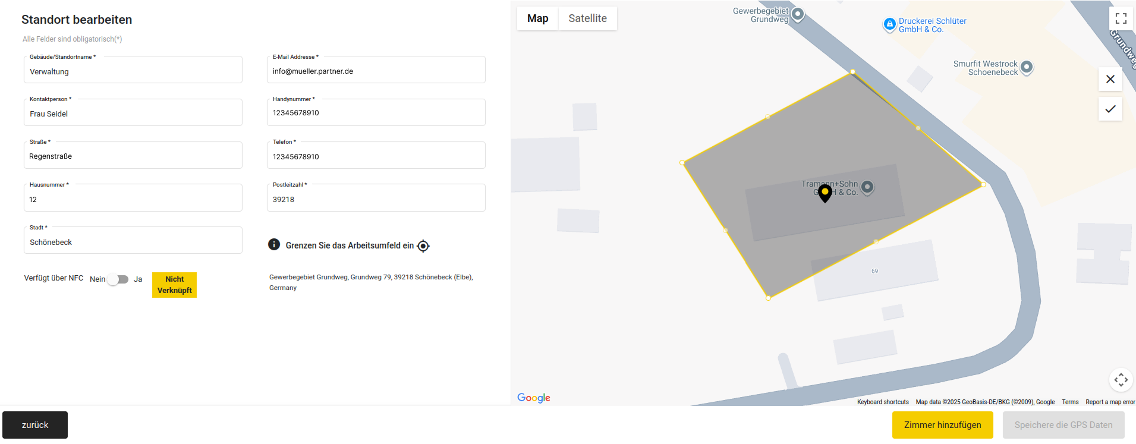The width and height of the screenshot is (1136, 444).
Task: Click the E-Mail Addresse input field
Action: pyautogui.click(x=376, y=71)
